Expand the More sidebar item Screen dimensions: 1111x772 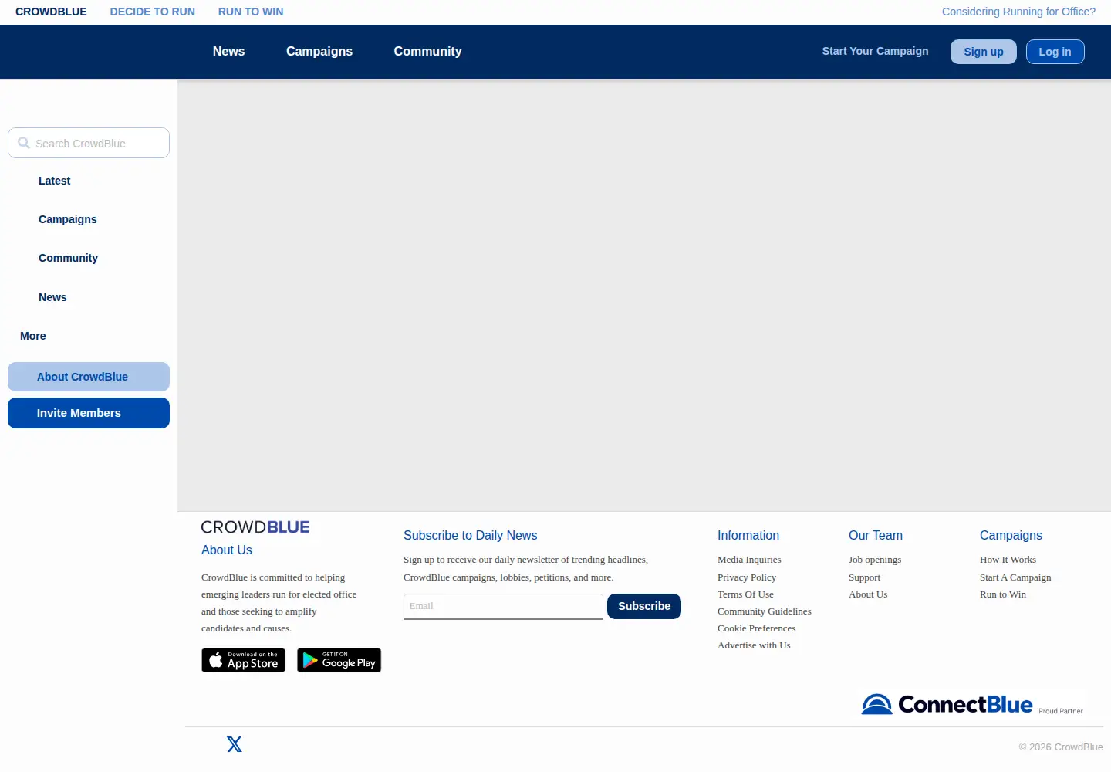click(33, 336)
